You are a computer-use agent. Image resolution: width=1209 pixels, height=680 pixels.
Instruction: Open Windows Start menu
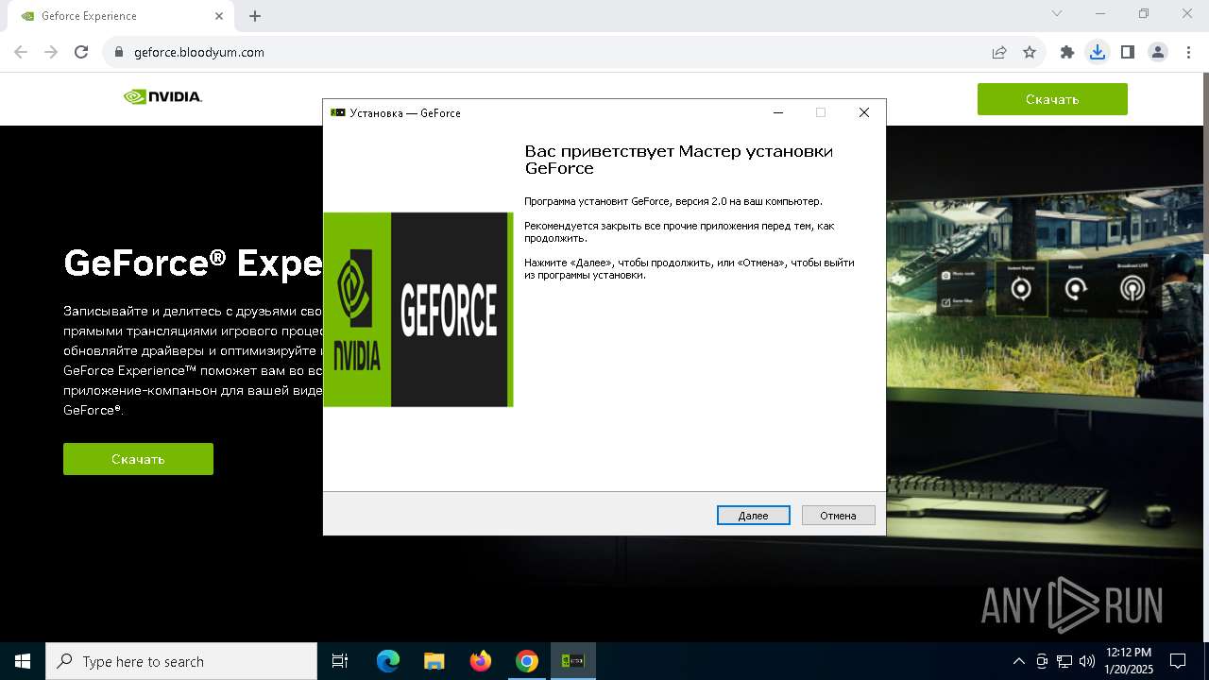pos(23,661)
